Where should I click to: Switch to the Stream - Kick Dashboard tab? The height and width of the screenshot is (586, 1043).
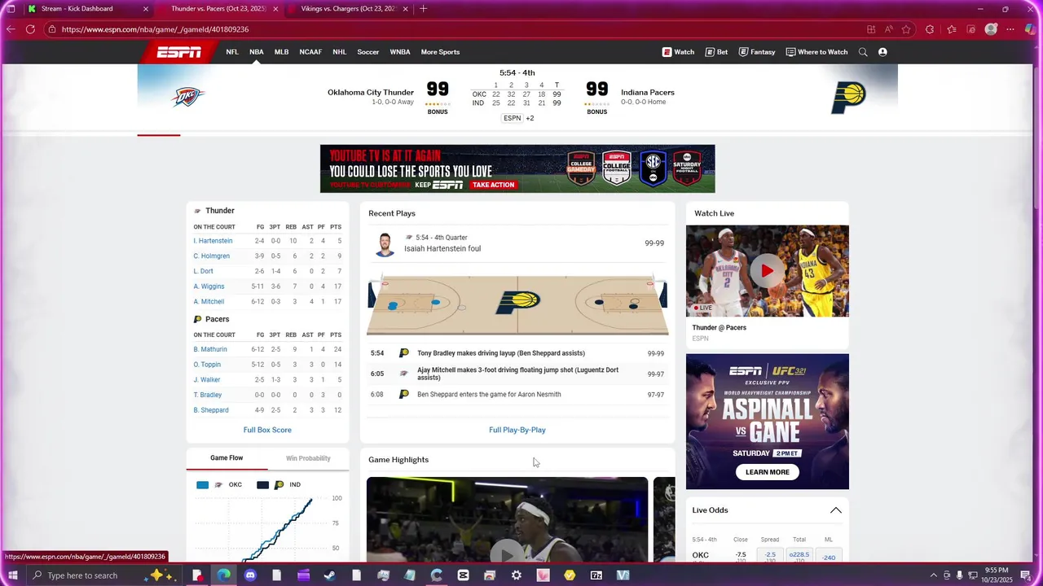(88, 9)
